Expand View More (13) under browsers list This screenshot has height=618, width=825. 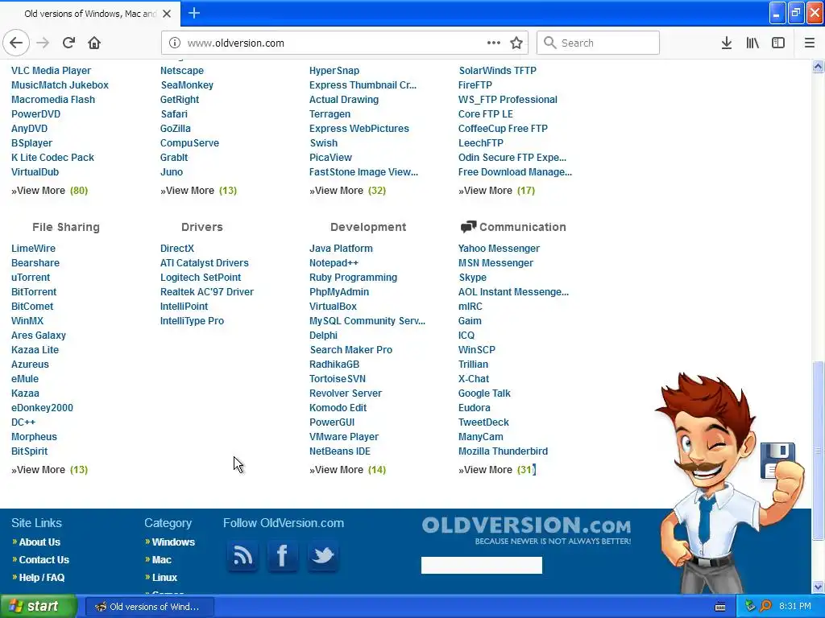coord(198,190)
